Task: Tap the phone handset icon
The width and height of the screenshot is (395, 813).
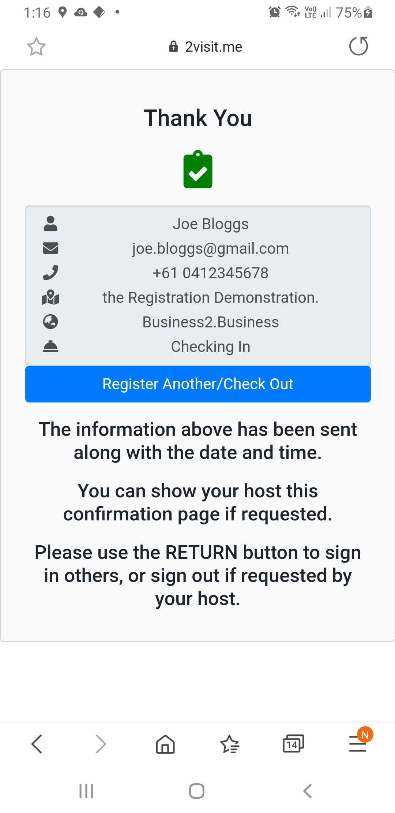Action: click(50, 272)
